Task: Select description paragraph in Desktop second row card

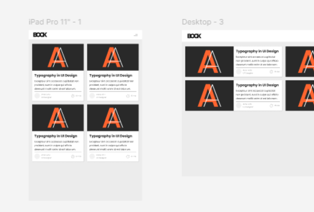Action: point(257,95)
